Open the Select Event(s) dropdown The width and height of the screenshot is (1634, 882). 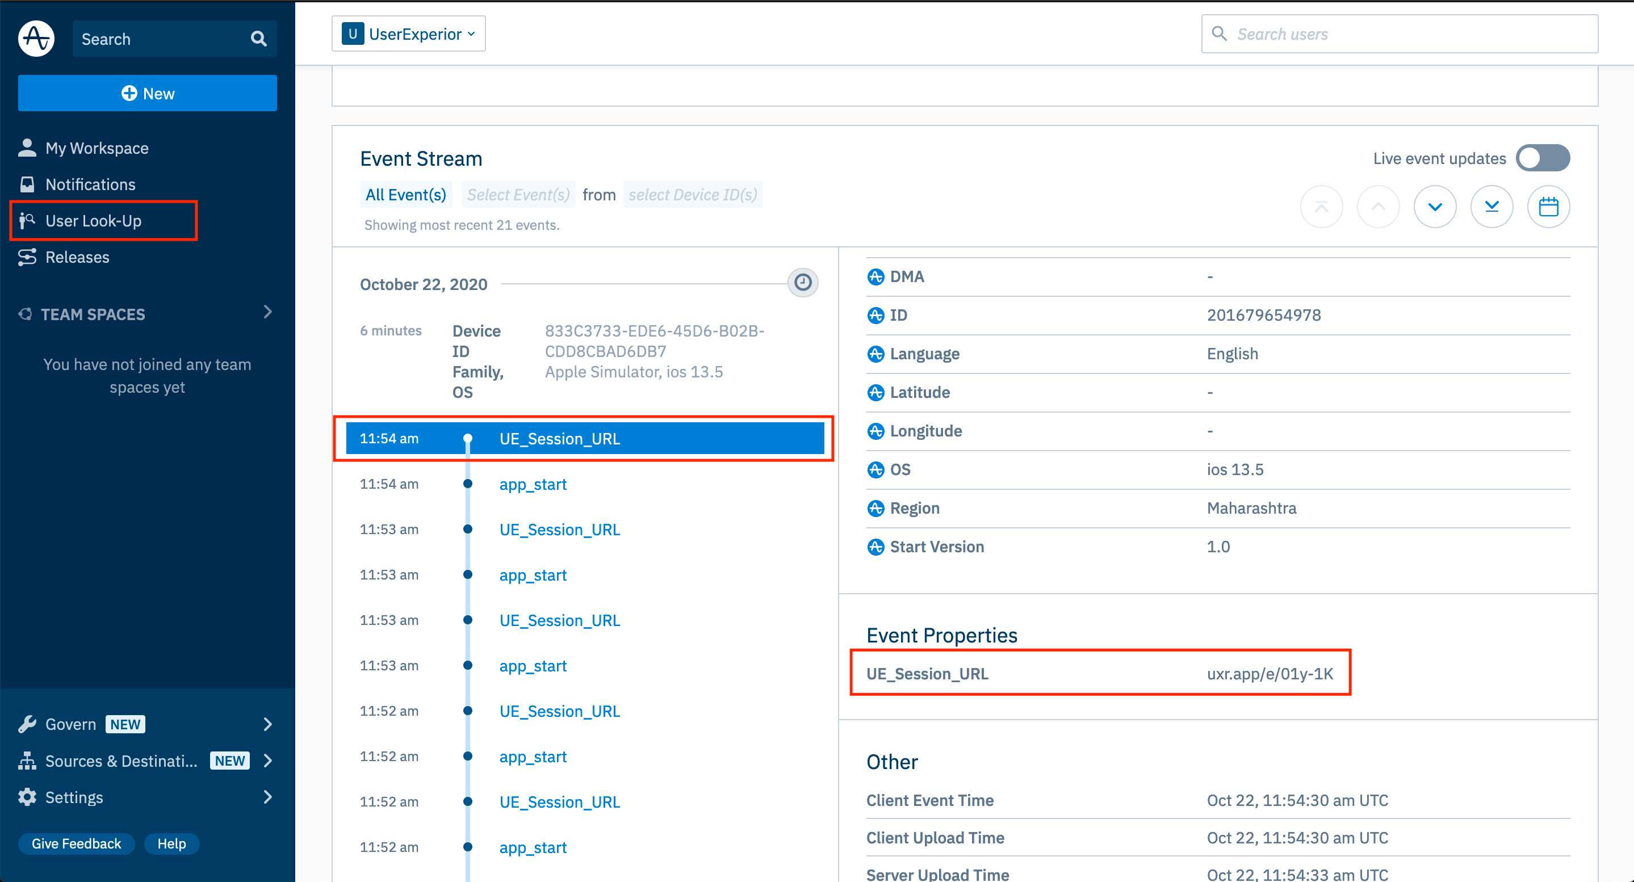(518, 195)
